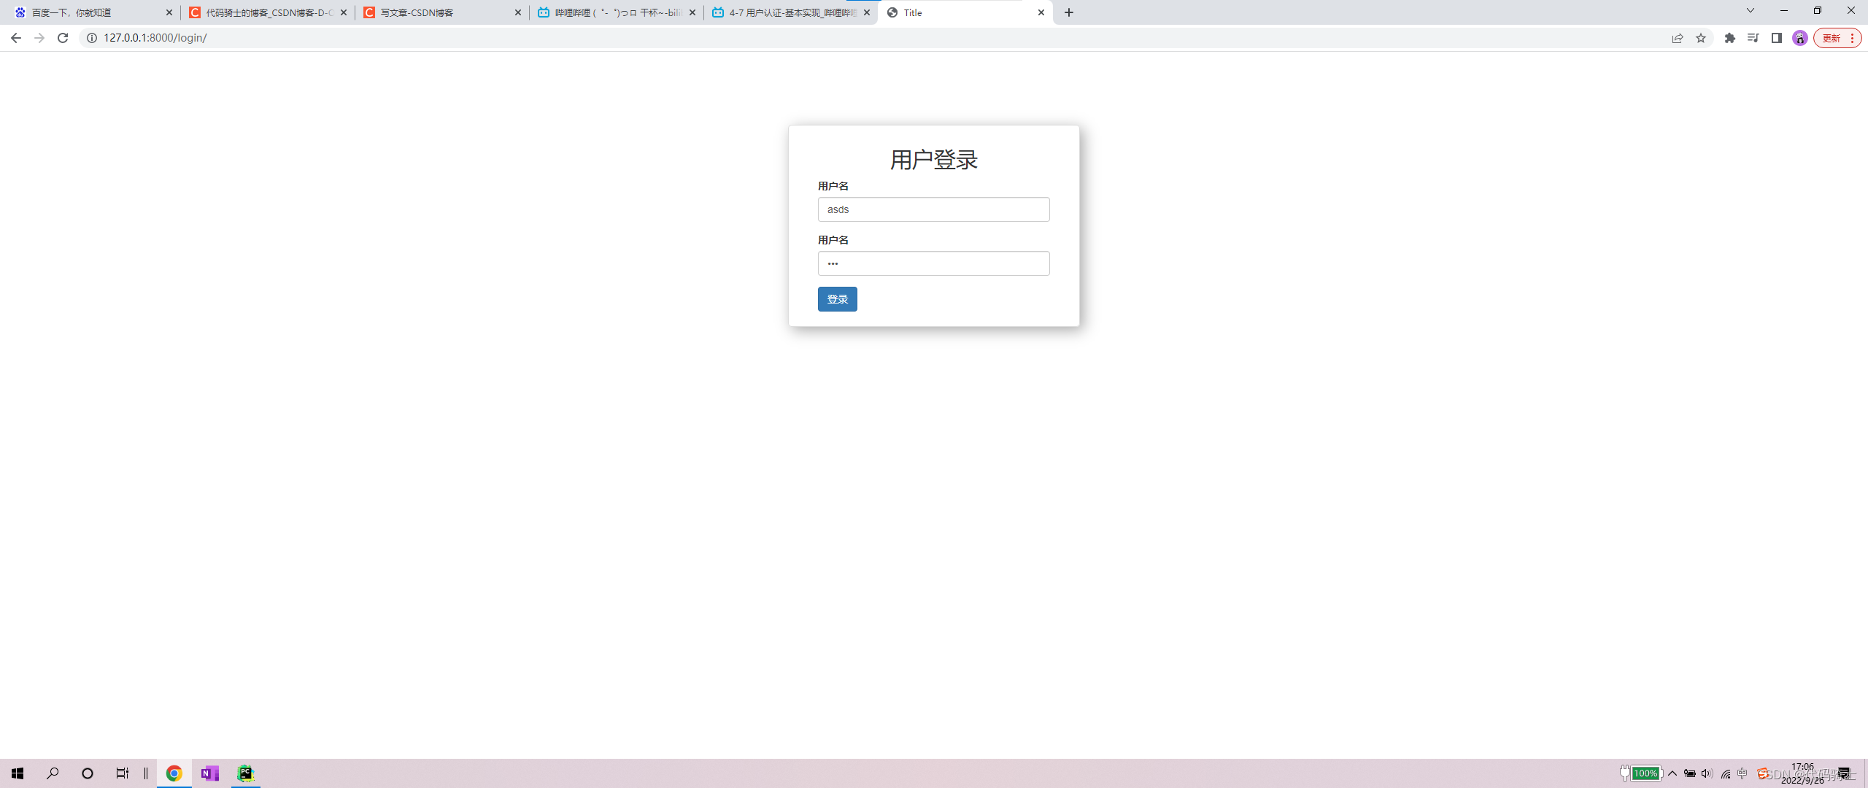The height and width of the screenshot is (788, 1868).
Task: Share this page icon
Action: [1678, 38]
